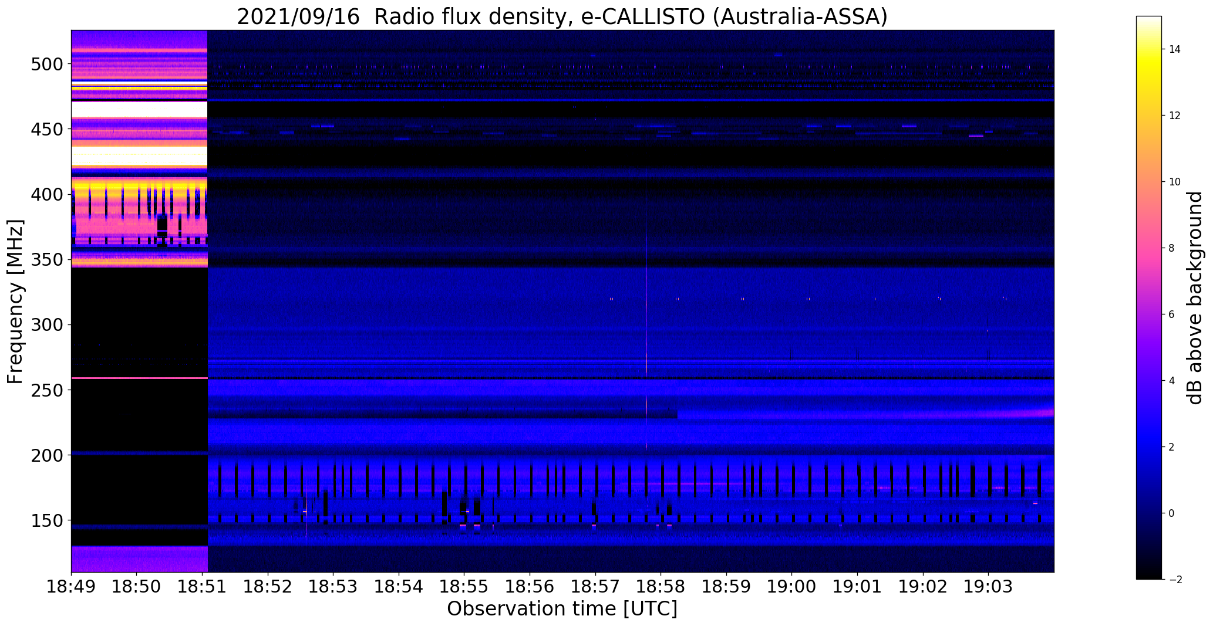Click the 18:56 time tick label

point(530,587)
